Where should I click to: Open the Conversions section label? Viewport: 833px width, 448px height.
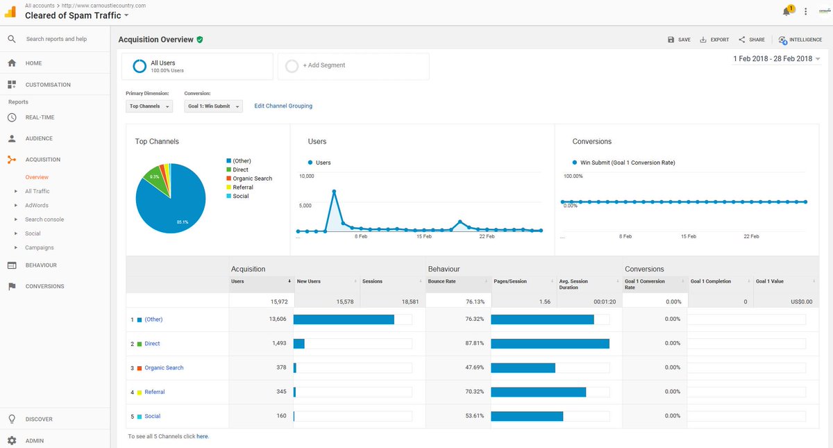click(44, 286)
